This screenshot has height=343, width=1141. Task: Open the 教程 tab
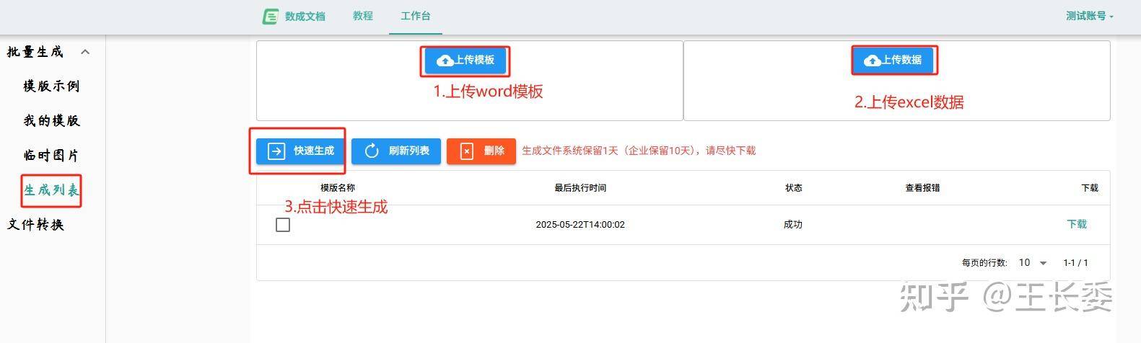[x=363, y=16]
